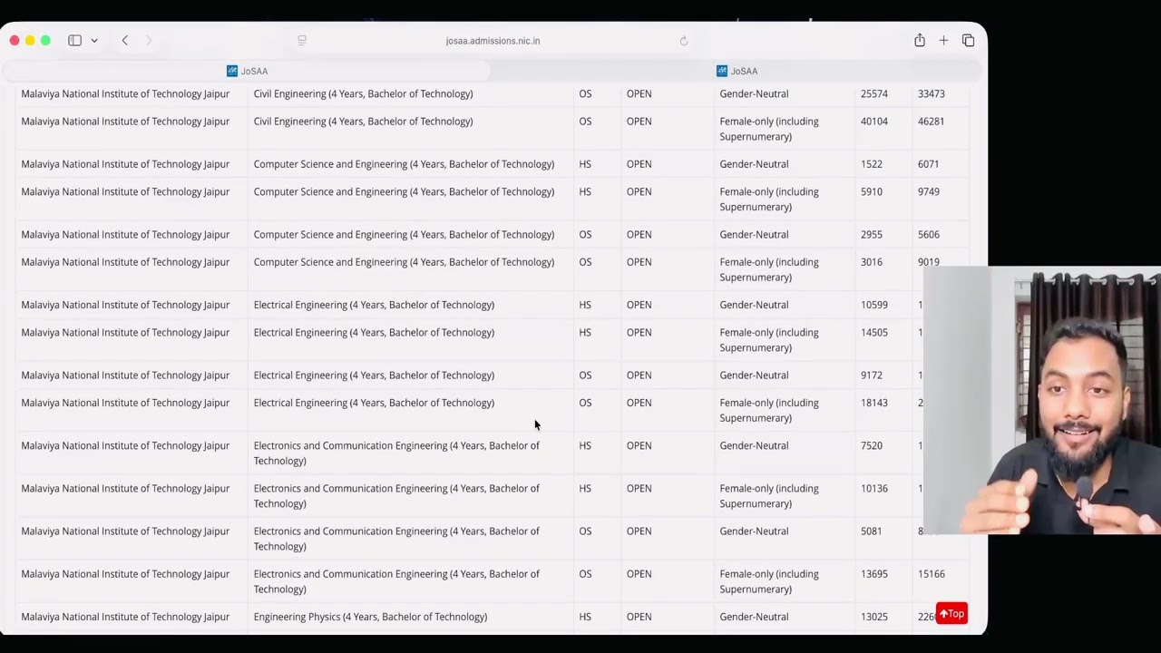Reload the page with the refresh icon
Image resolution: width=1161 pixels, height=653 pixels.
684,41
